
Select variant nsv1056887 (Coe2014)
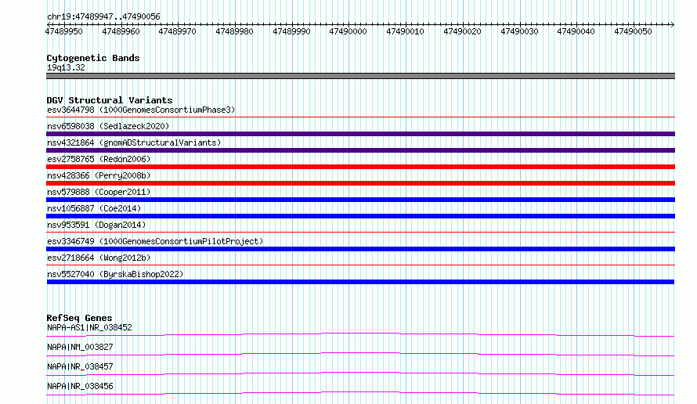(94, 208)
